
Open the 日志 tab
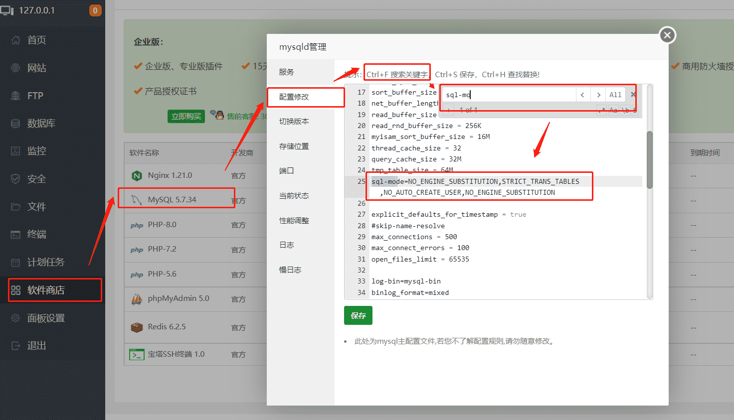point(301,245)
